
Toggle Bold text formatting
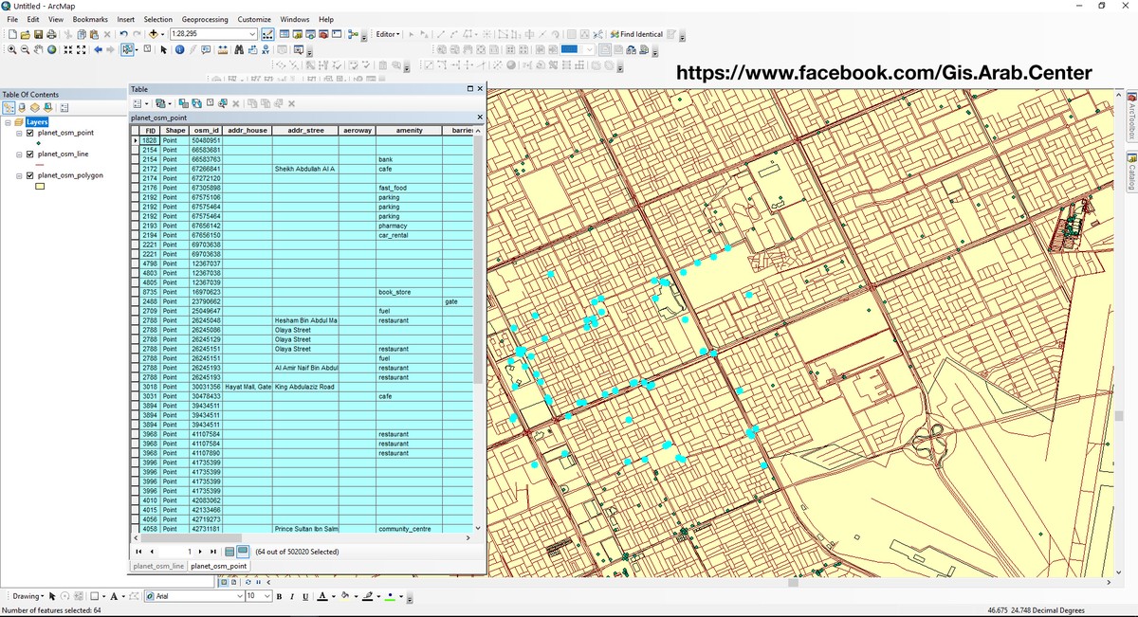pyautogui.click(x=279, y=596)
